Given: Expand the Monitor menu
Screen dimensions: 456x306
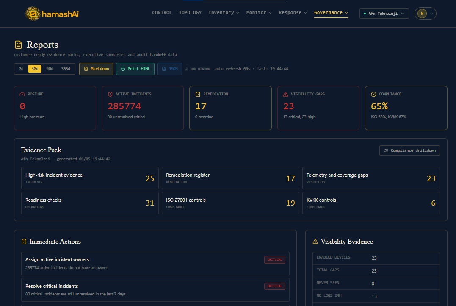Looking at the screenshot, I should pos(259,13).
